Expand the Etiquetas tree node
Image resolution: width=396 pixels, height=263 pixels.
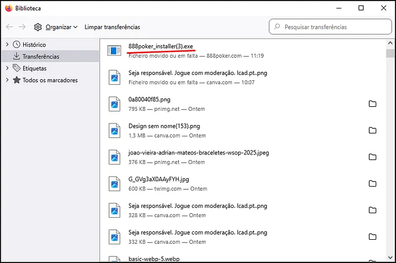(x=7, y=68)
